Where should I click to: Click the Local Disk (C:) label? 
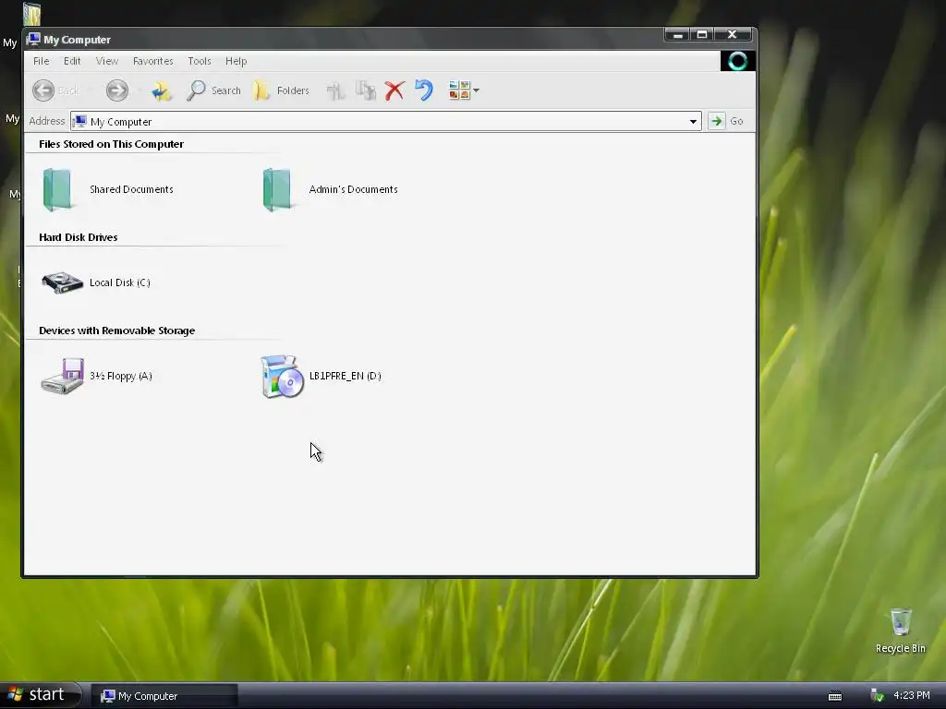(x=119, y=282)
